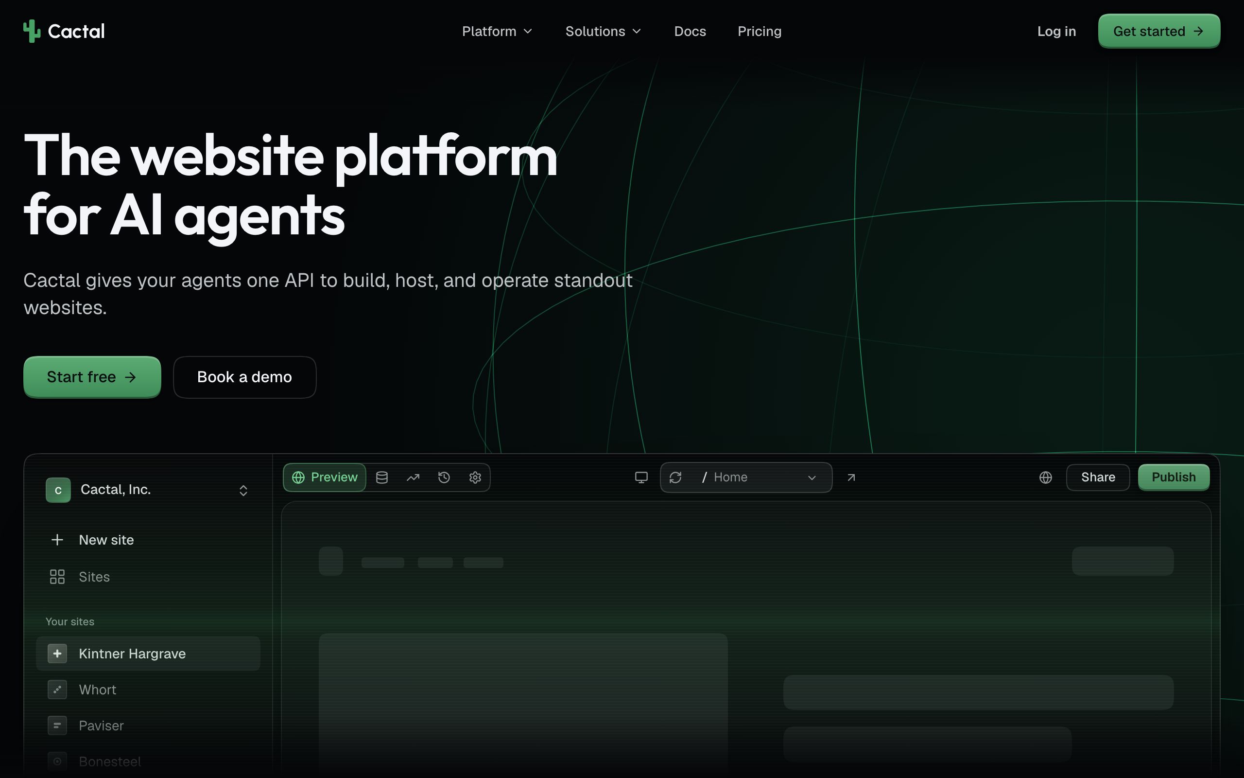1244x778 pixels.
Task: Select Bonesteel site in sidebar
Action: pos(148,761)
